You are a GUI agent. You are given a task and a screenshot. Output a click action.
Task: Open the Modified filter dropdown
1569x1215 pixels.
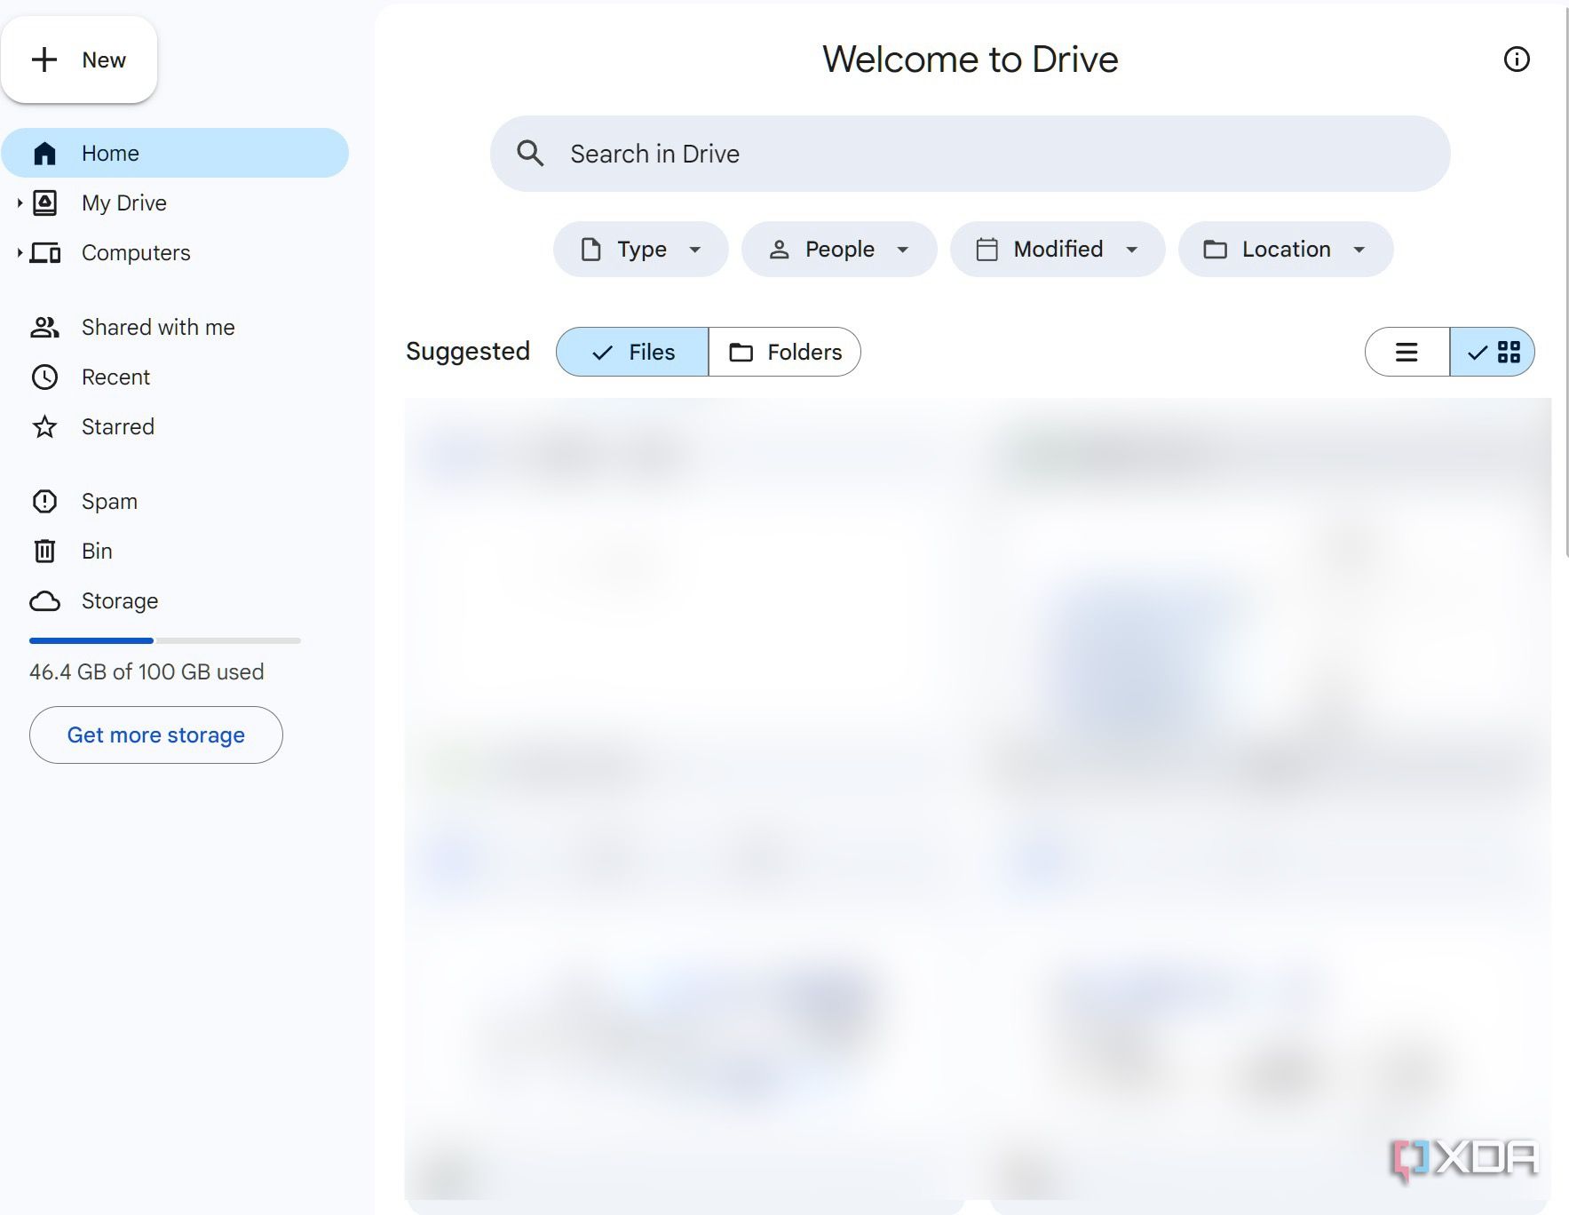(1058, 250)
